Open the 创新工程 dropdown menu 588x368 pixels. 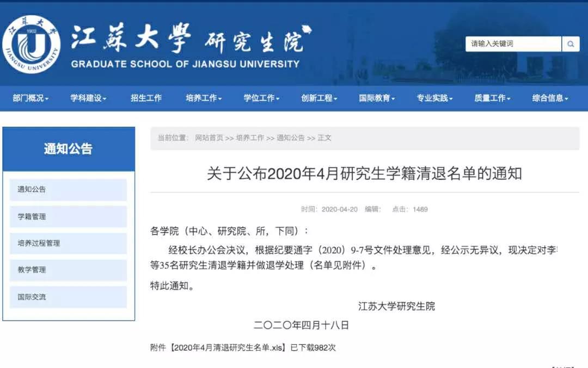[x=319, y=98]
